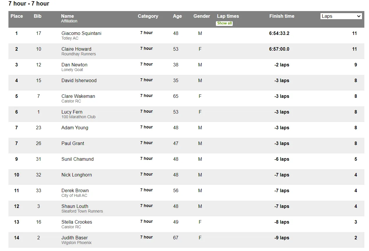Viewport: 369px width, 251px height.
Task: Click Sunil Chamund's name
Action: click(x=78, y=159)
